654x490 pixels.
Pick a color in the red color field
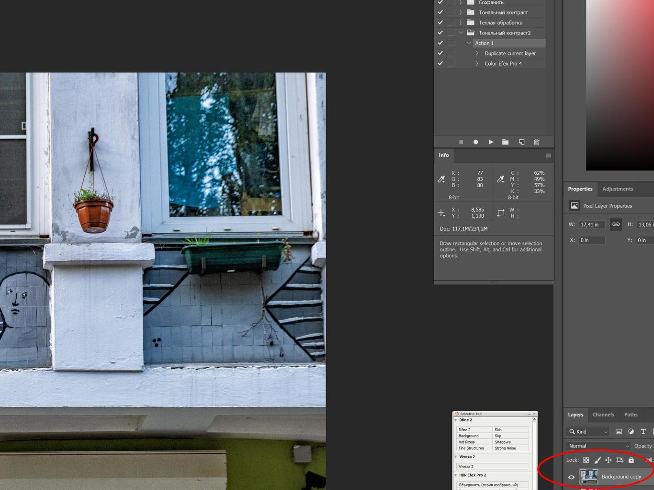(x=620, y=85)
